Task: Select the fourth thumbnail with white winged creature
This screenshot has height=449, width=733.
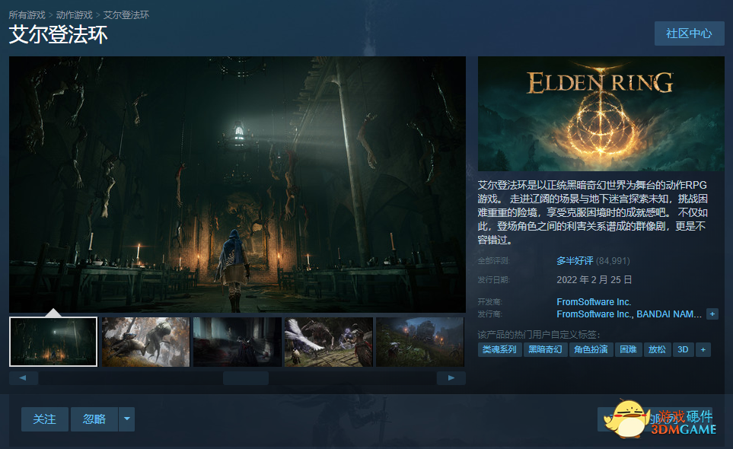Action: (329, 342)
